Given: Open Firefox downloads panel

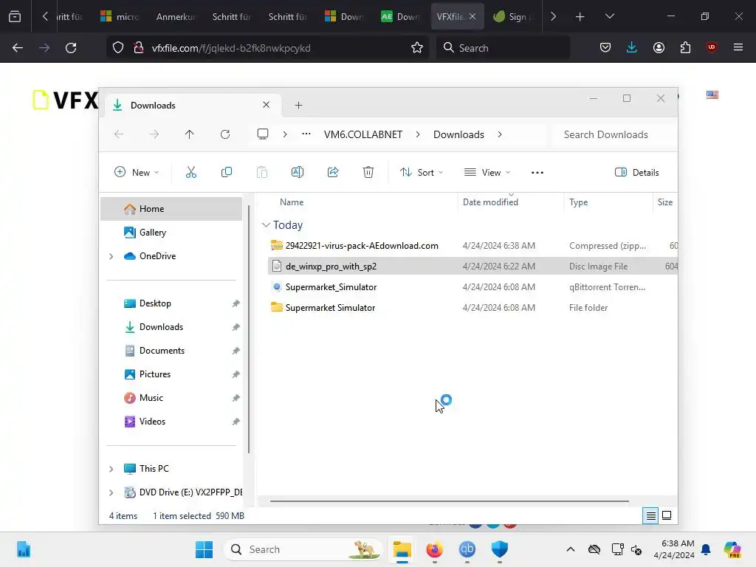Looking at the screenshot, I should (x=632, y=47).
